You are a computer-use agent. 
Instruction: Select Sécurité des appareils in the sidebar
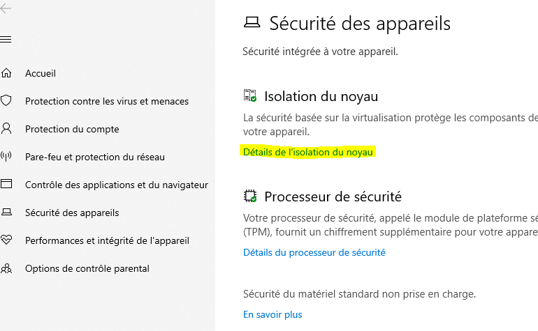pos(72,213)
